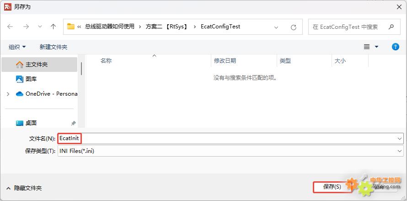Viewport: 407px width, 201px height.
Task: Click the forward navigation arrow
Action: click(26, 27)
